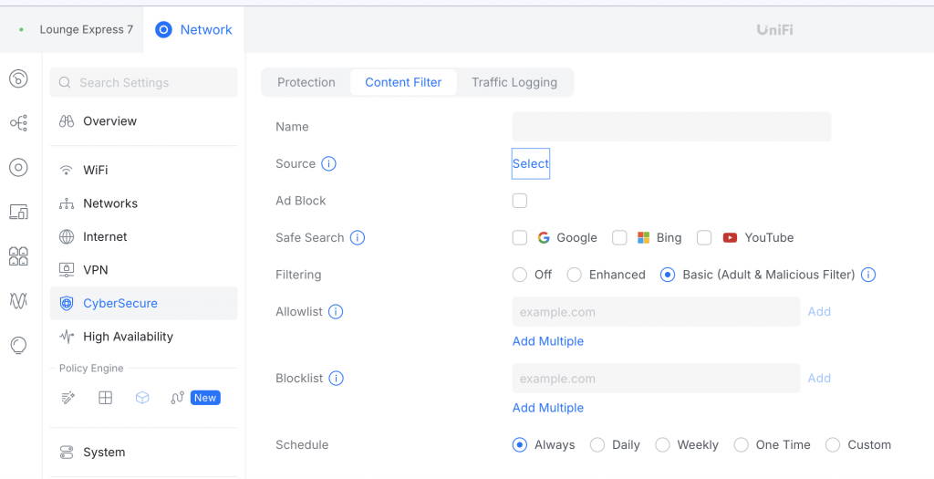Enable the Ad Block checkbox
This screenshot has width=934, height=479.
click(520, 201)
